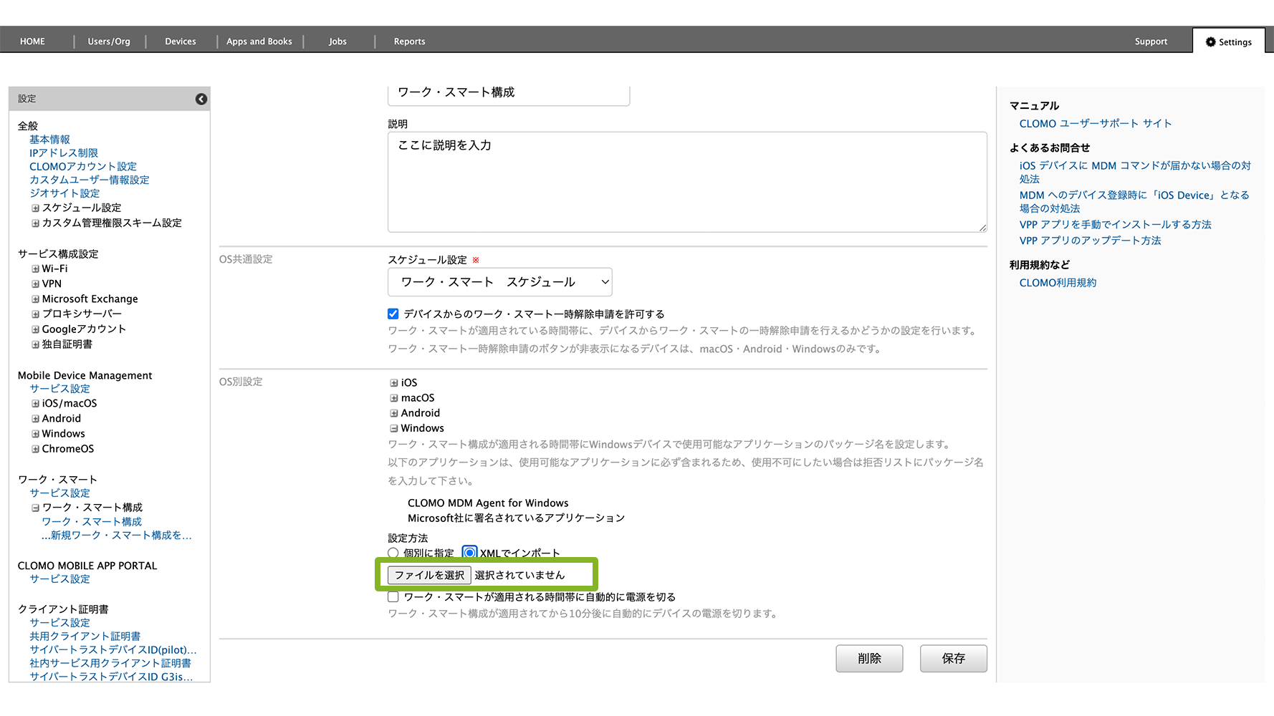Click into the 説明 text area

point(686,182)
